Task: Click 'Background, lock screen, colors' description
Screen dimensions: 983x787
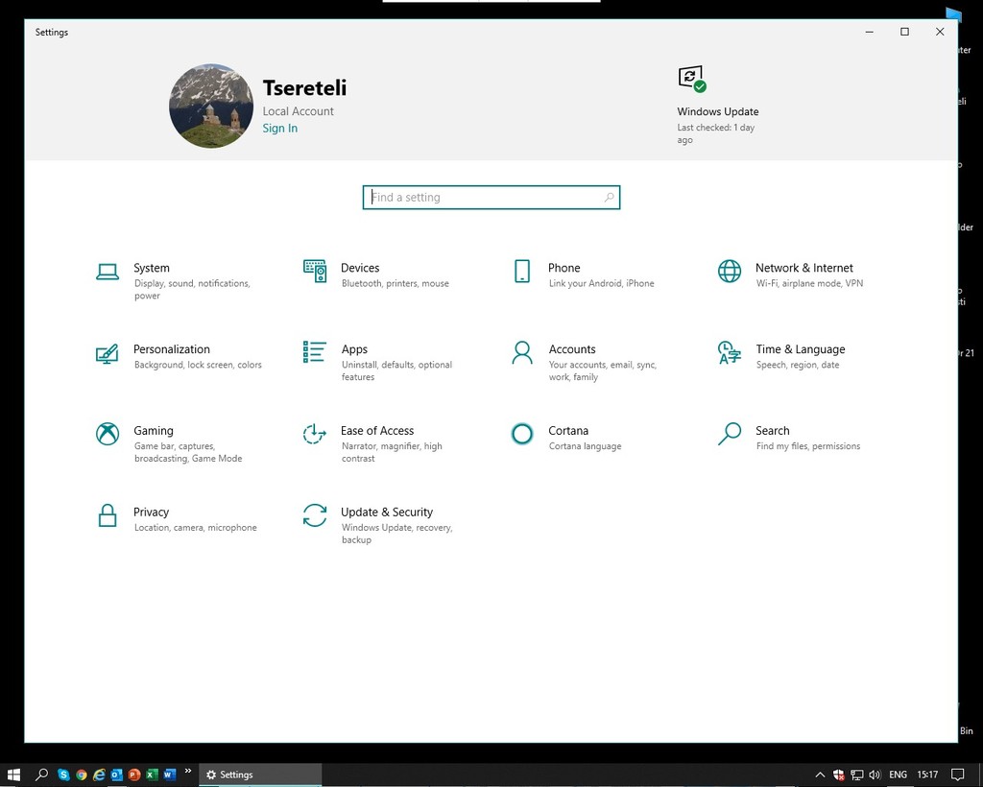Action: pos(198,365)
